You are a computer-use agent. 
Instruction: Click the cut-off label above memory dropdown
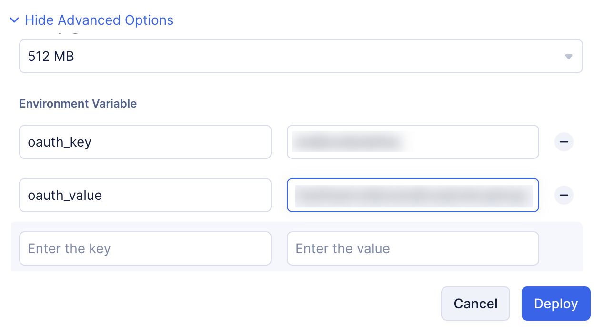coord(67,33)
